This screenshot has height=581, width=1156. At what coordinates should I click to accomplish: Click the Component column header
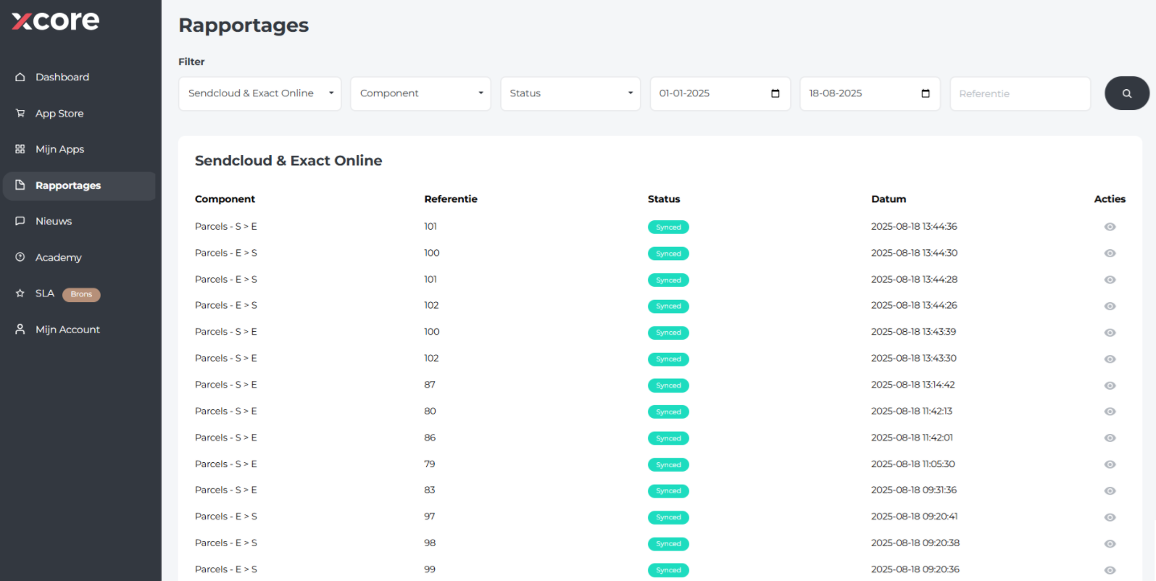tap(225, 199)
